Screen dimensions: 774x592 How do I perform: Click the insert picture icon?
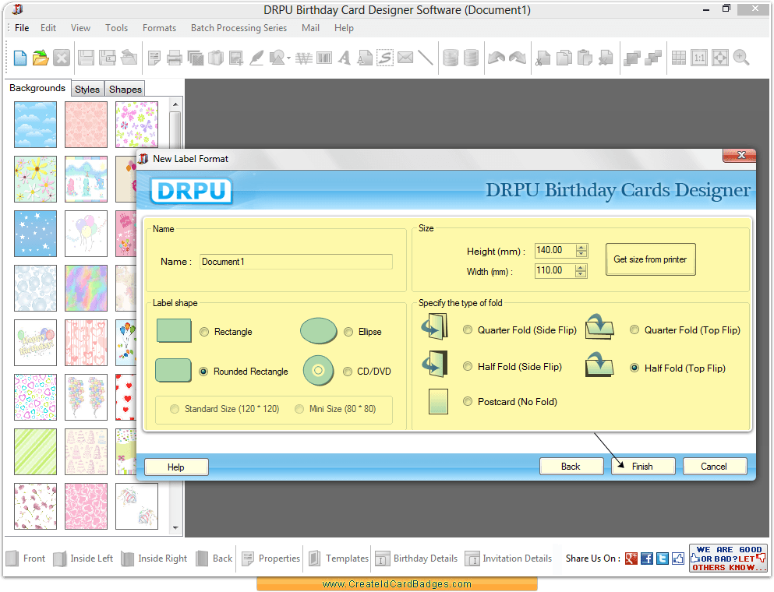click(236, 58)
